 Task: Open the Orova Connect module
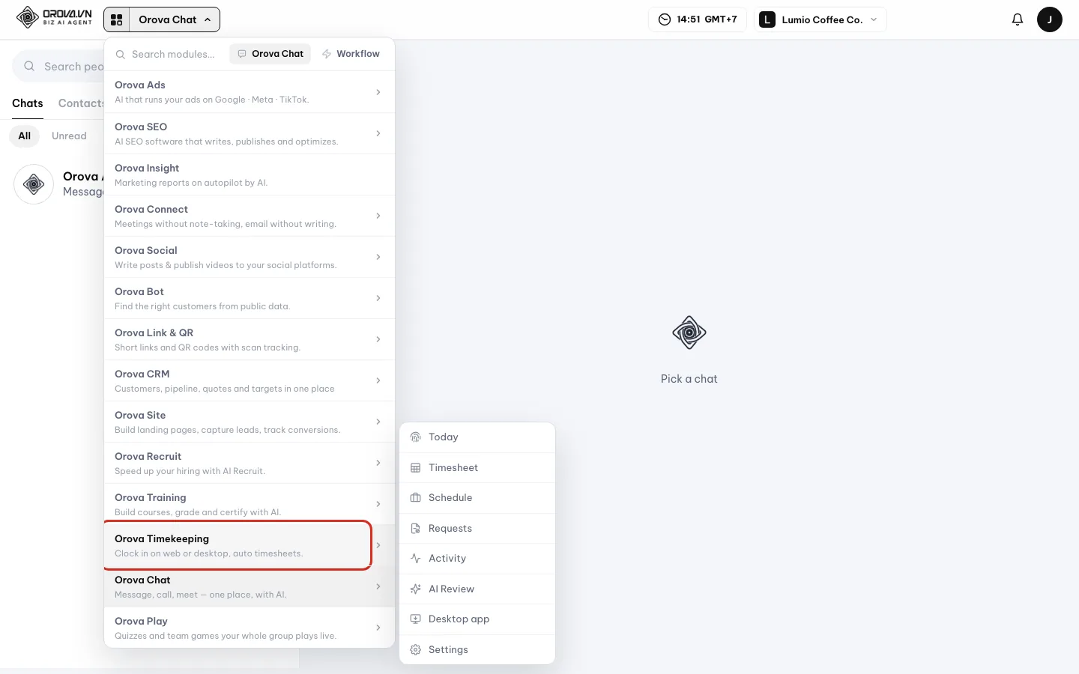coord(250,216)
